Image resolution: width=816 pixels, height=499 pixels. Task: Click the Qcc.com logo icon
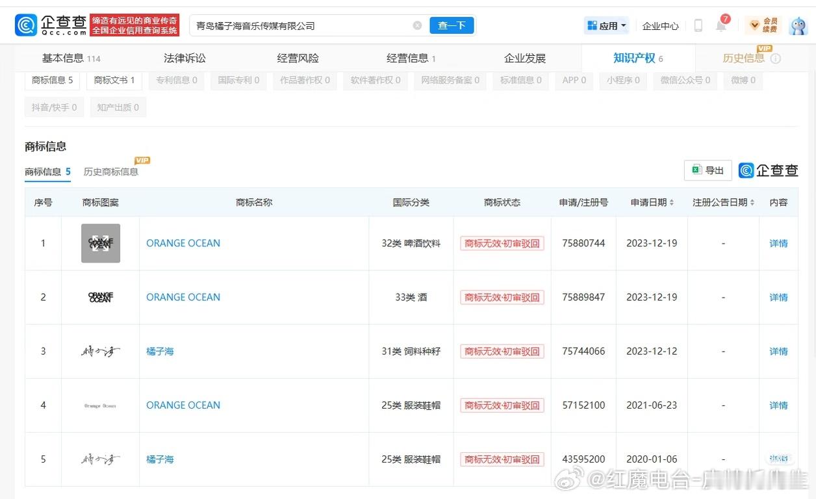pyautogui.click(x=26, y=25)
